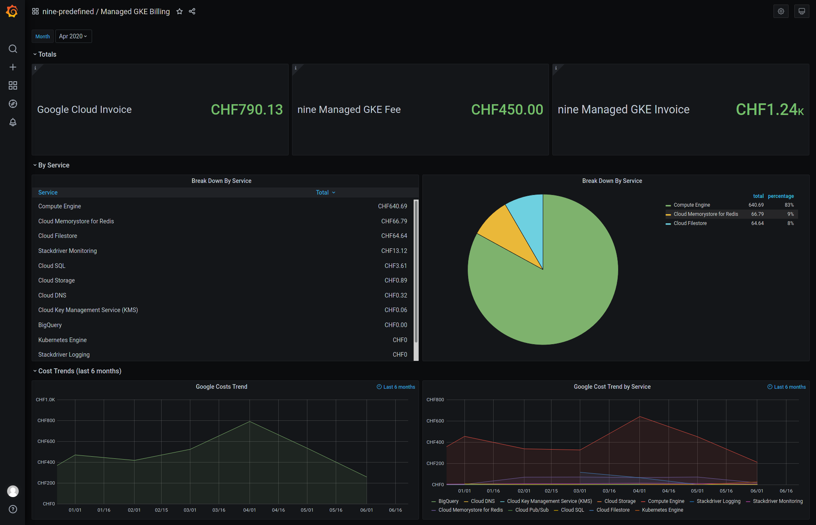Select the Compute Engine table row
The height and width of the screenshot is (525, 816).
(222, 206)
